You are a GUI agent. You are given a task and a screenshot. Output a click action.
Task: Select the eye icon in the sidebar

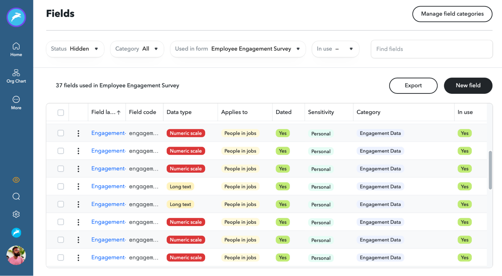pyautogui.click(x=16, y=180)
